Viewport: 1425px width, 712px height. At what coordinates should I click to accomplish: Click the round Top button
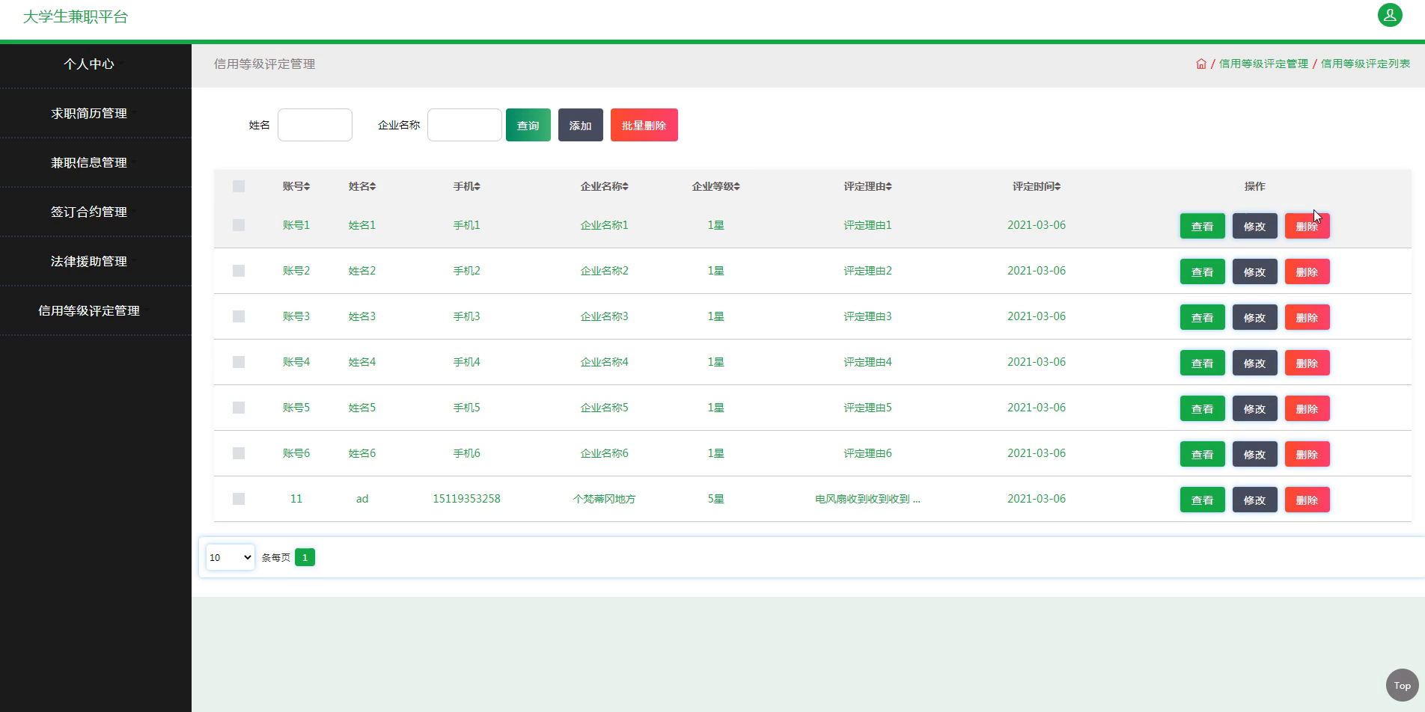coord(1402,685)
